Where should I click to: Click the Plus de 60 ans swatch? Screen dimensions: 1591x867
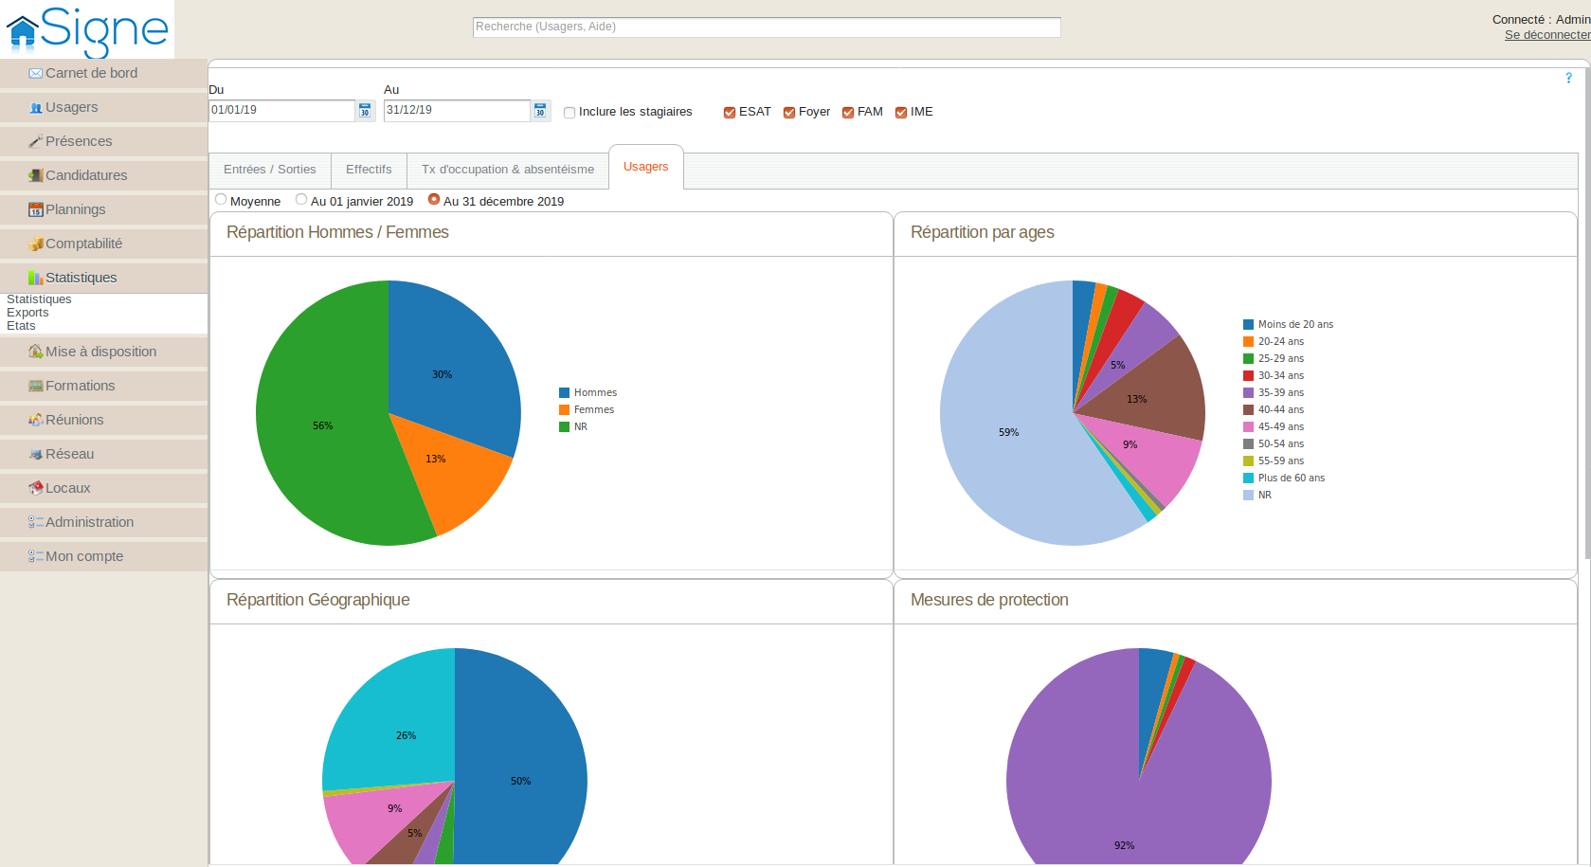click(x=1248, y=478)
